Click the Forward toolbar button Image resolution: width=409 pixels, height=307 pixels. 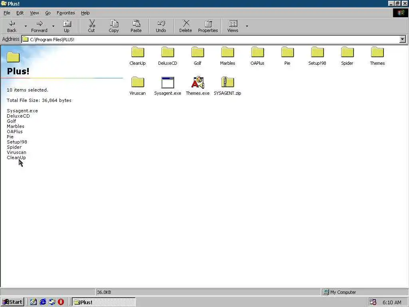coord(40,26)
